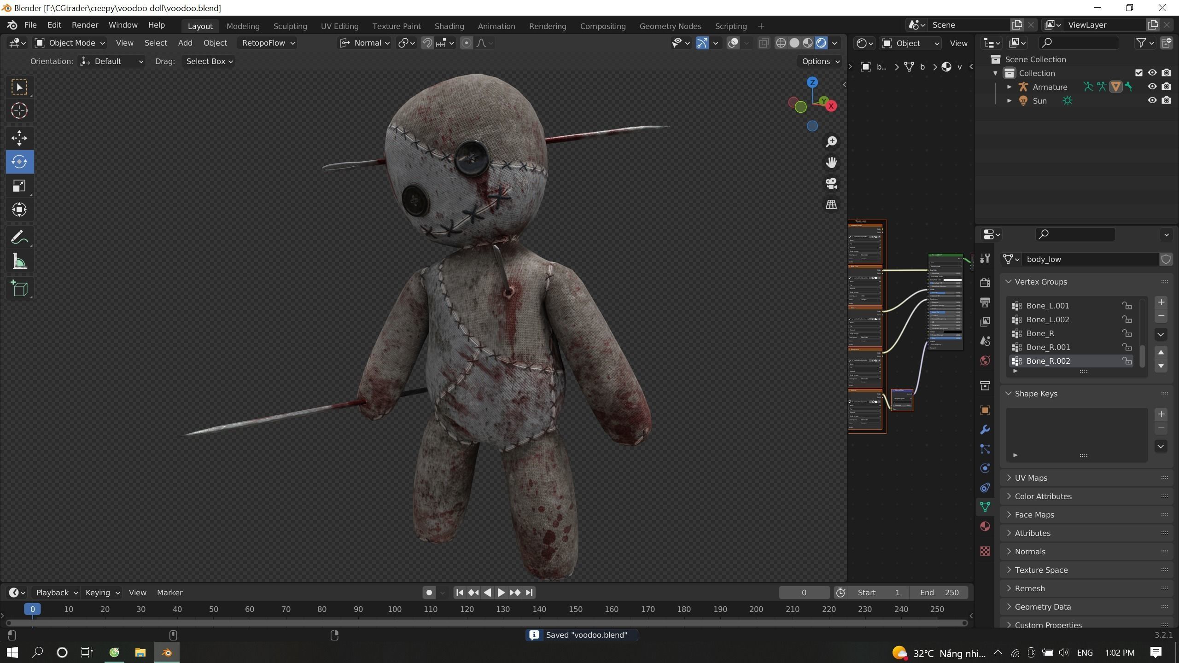Select wireframe viewport shading
The width and height of the screenshot is (1179, 663).
(x=781, y=43)
